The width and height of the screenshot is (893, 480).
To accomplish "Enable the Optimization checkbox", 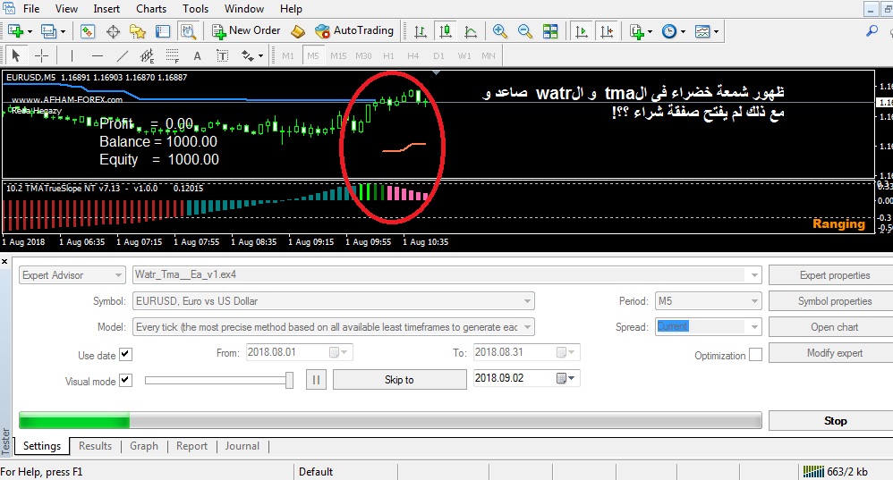I will (x=755, y=355).
